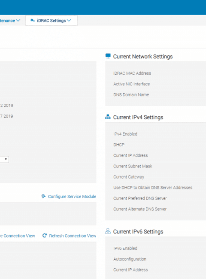Click the gears icon beside iDRAC Settings
Image resolution: width=206 pixels, height=279 pixels.
(32, 21)
